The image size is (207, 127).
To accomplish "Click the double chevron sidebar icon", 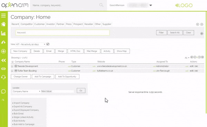I will pos(3,60).
